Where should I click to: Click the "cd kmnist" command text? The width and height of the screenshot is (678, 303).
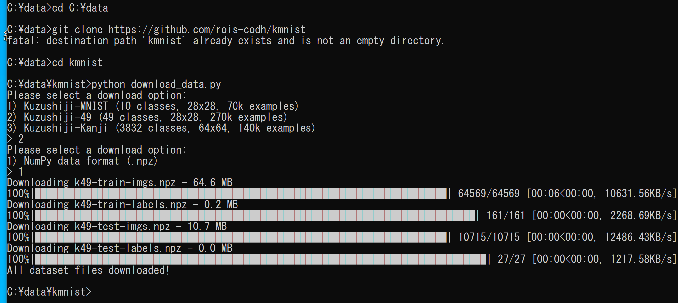[x=77, y=63]
